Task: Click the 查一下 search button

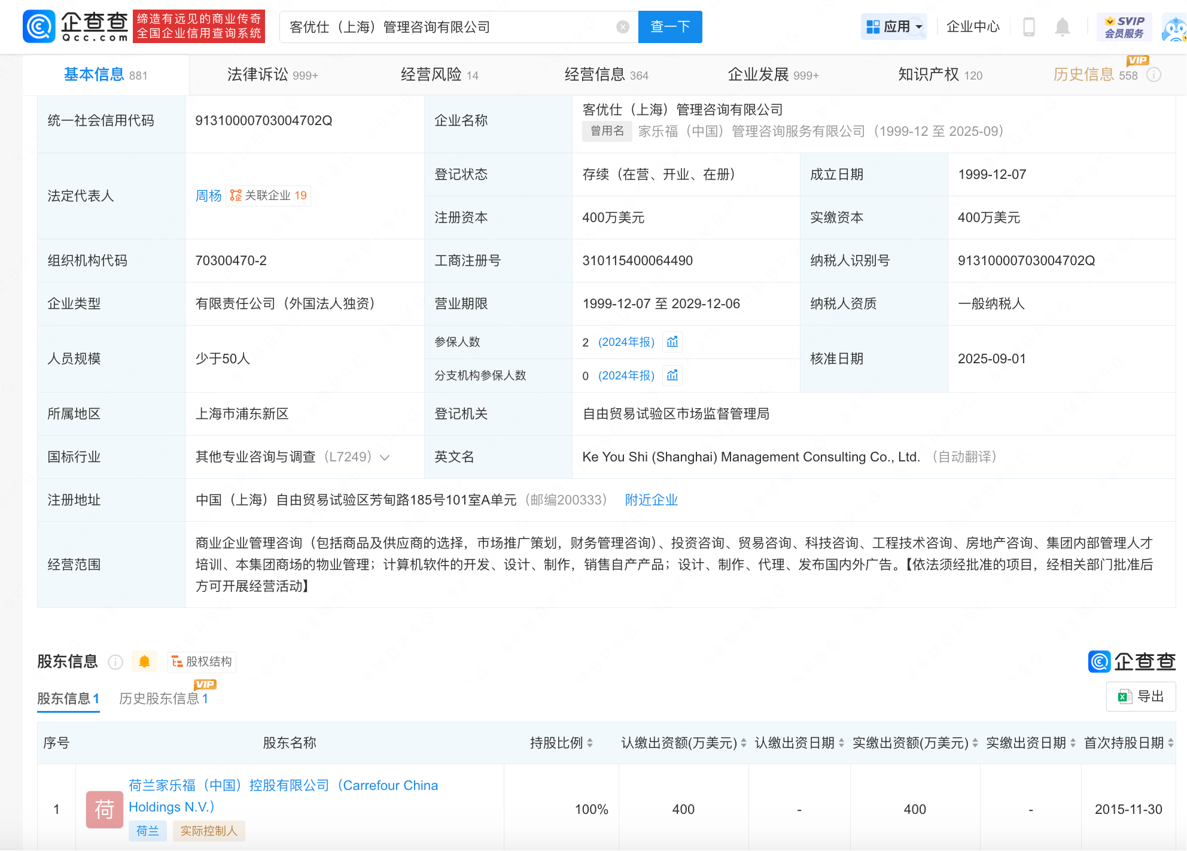Action: click(x=670, y=27)
